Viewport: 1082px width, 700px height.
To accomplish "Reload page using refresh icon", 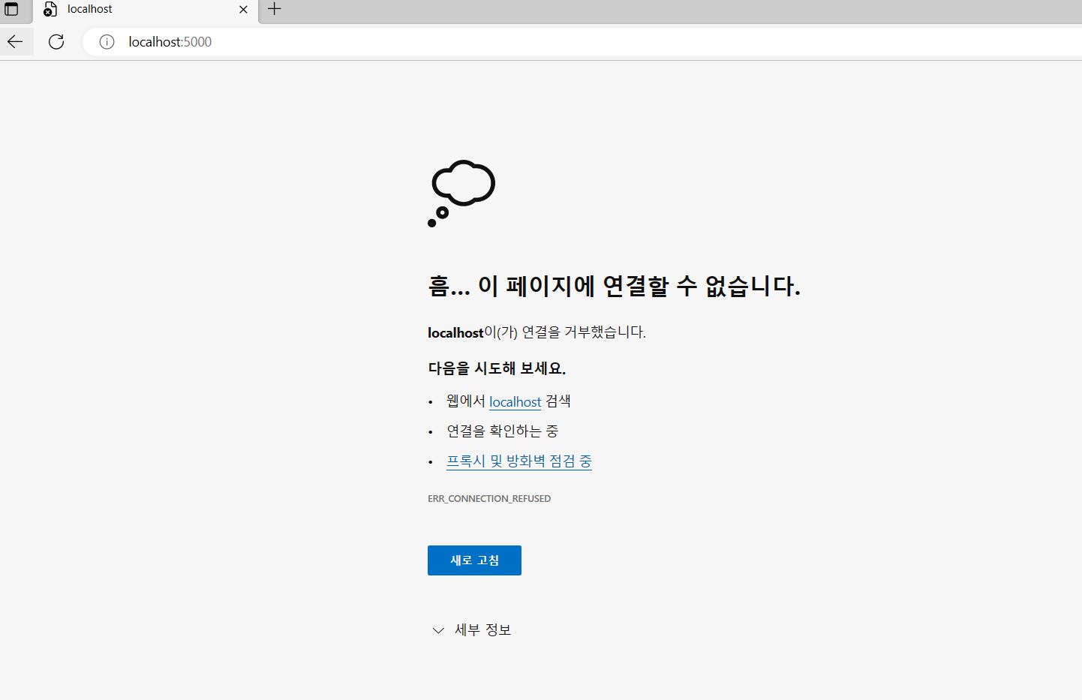I will 56,42.
